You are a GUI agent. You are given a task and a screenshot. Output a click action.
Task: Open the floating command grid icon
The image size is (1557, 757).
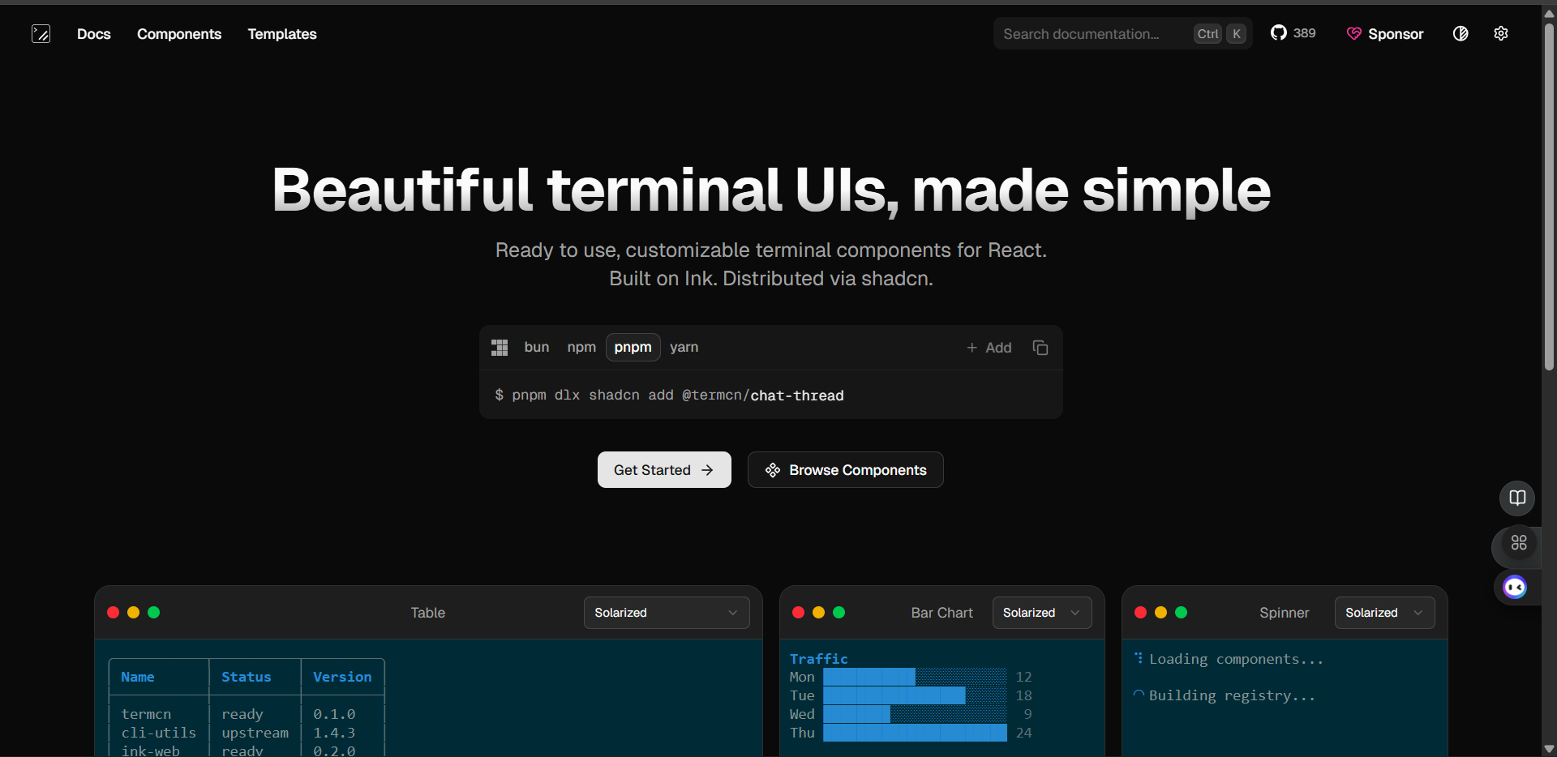[x=1519, y=543]
